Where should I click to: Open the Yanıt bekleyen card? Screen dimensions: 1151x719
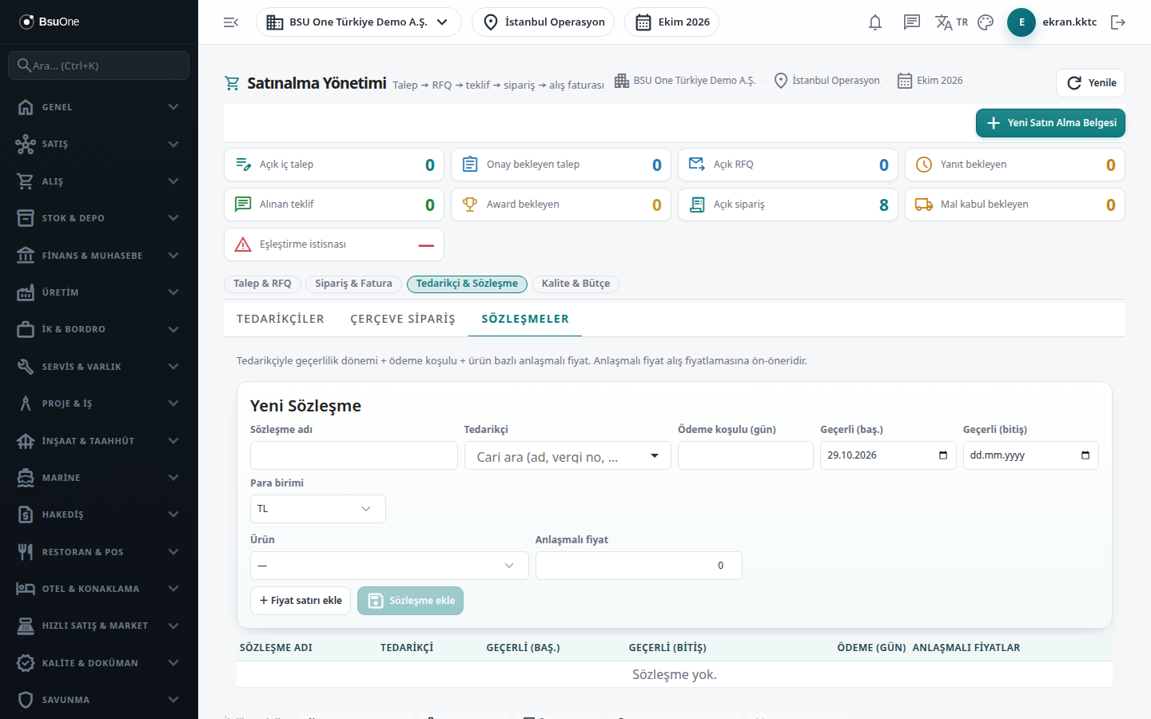[1015, 165]
